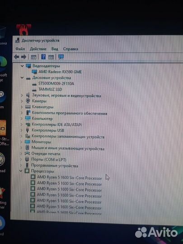Open the Справка menu
This screenshot has height=244, width=183.
point(70,49)
